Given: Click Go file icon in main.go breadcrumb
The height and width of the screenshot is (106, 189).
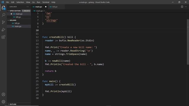Looking at the screenshot, I should click(35, 11).
